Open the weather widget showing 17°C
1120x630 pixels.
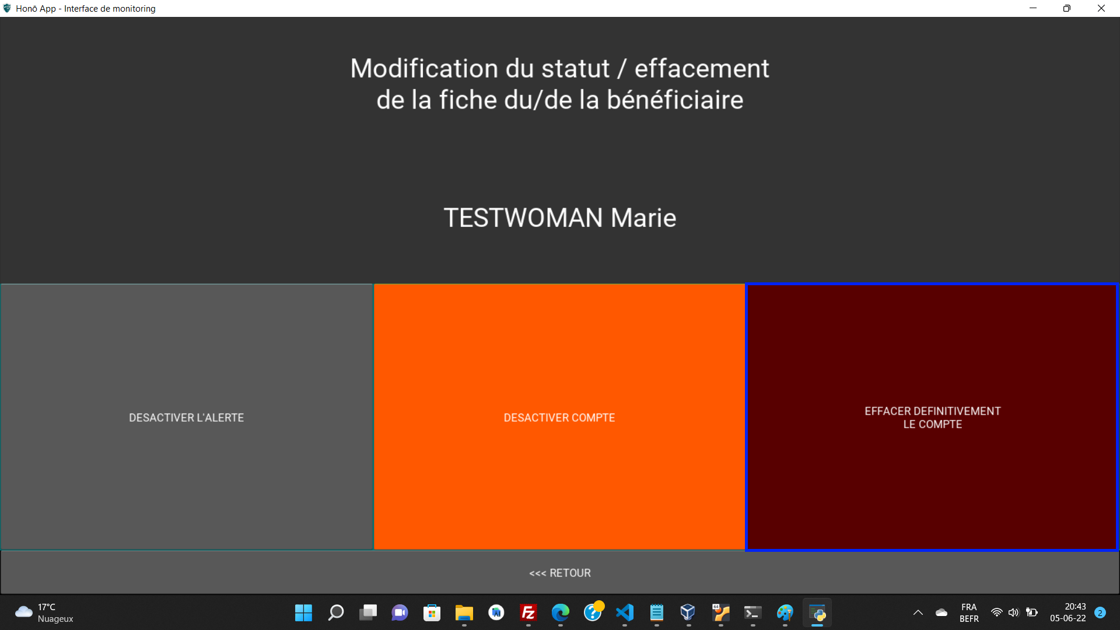pyautogui.click(x=44, y=612)
